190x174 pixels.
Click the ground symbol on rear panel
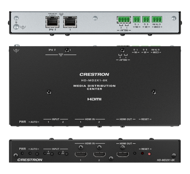23,27
